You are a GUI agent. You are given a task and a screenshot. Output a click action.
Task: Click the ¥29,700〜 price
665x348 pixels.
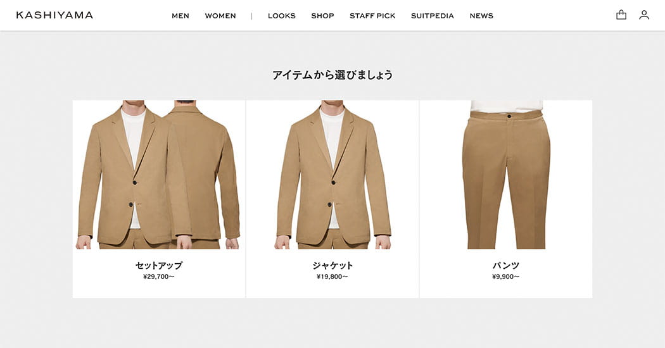pos(158,277)
